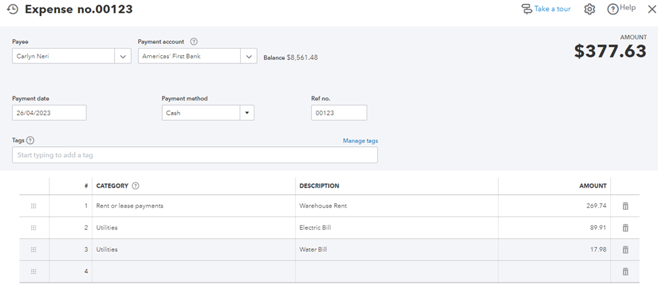Open the Payment account dropdown
Screen dimensions: 658x286
[249, 57]
